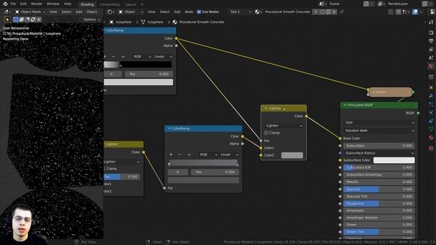Switch to Layout workspace tab

point(130,5)
